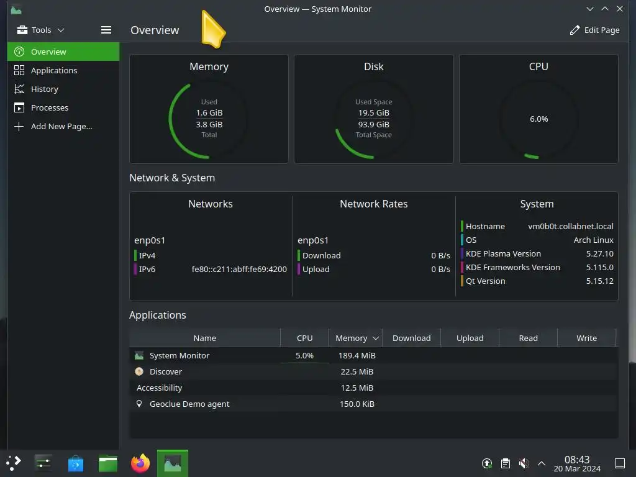Open the clipboard tray icon
The height and width of the screenshot is (477, 636).
[x=506, y=463]
